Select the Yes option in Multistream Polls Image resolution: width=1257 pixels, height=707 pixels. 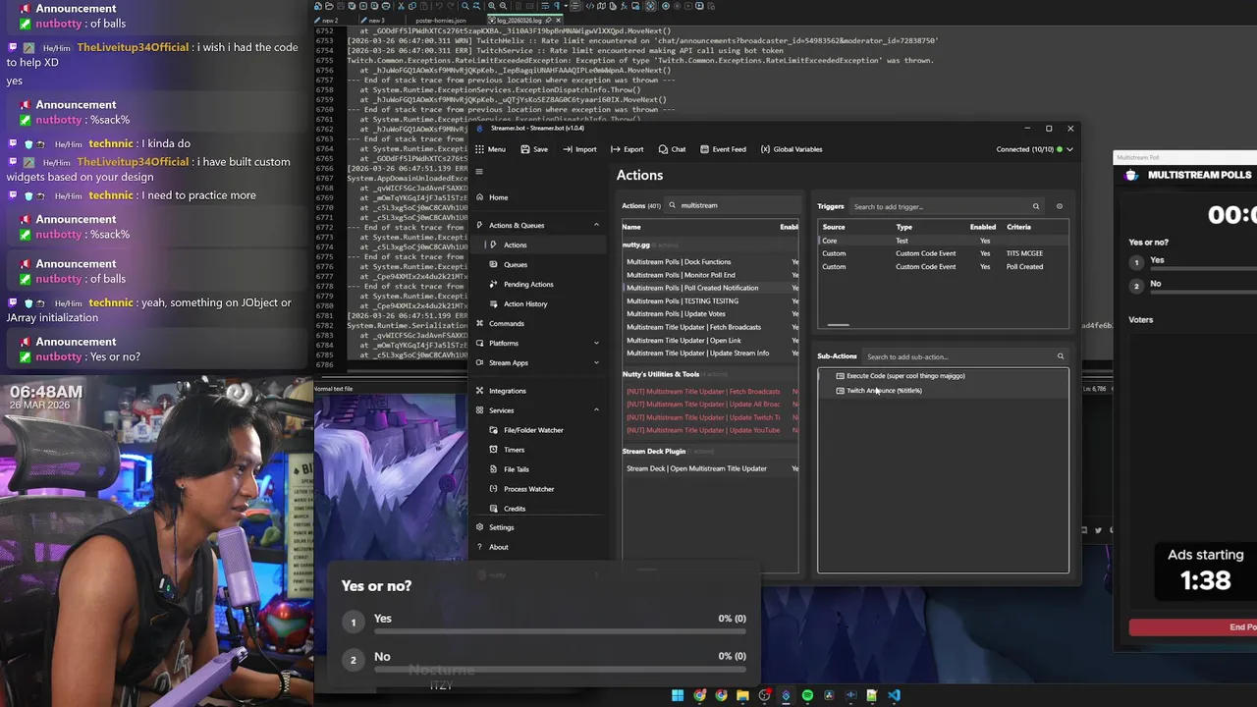pos(1192,261)
